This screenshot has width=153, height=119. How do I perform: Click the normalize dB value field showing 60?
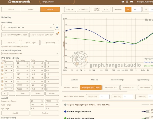136,9
